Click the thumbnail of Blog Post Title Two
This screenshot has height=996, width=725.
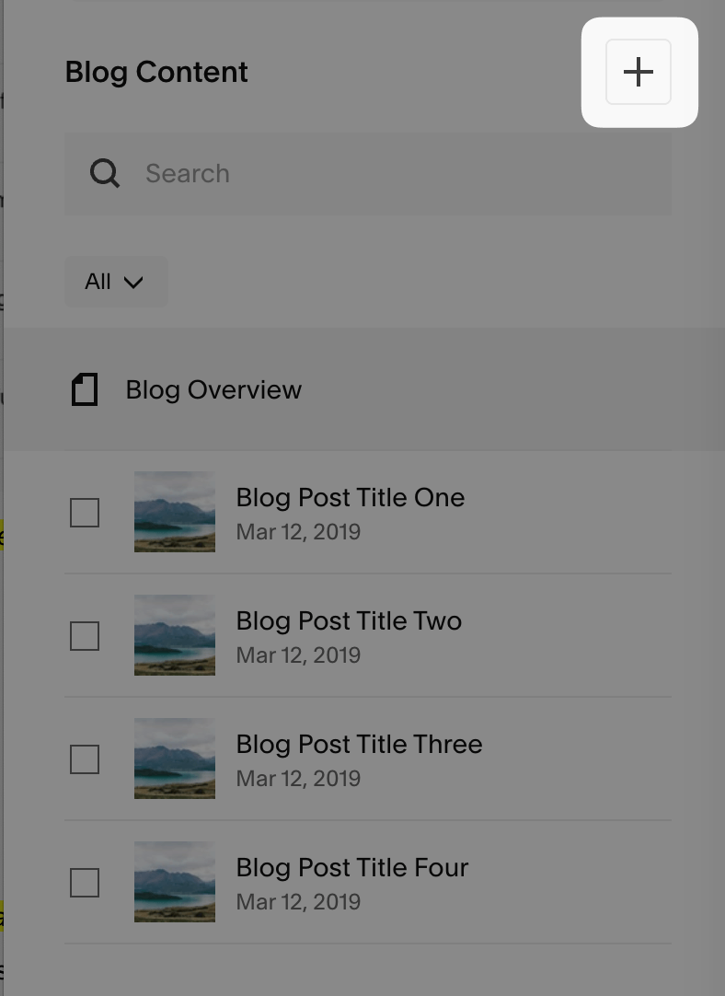pyautogui.click(x=175, y=635)
